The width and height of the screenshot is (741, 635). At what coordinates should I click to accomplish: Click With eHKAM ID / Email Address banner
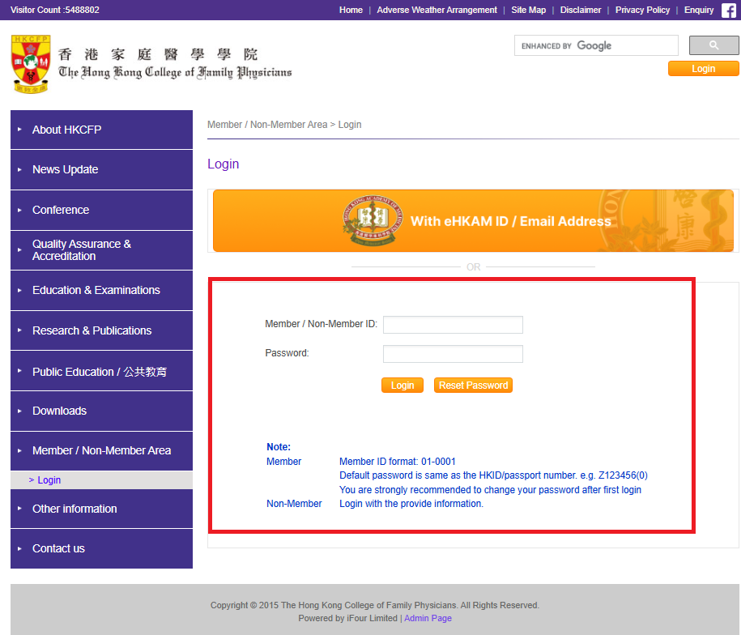coord(473,220)
